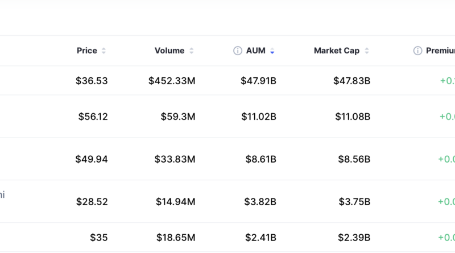Select the $3.75B market cap cell
The height and width of the screenshot is (253, 455).
pos(354,202)
